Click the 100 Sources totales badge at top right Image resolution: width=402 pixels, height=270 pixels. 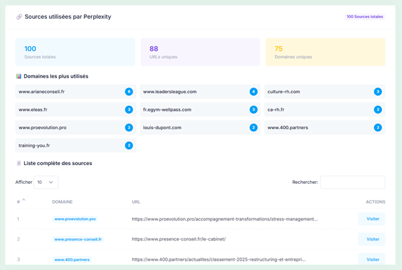pos(364,17)
